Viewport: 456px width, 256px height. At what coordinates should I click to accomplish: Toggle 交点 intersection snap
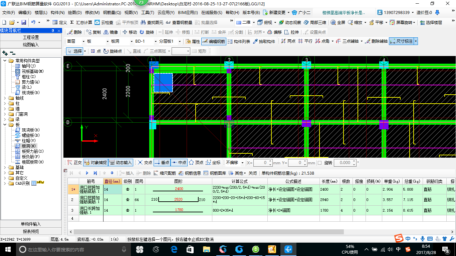145,162
